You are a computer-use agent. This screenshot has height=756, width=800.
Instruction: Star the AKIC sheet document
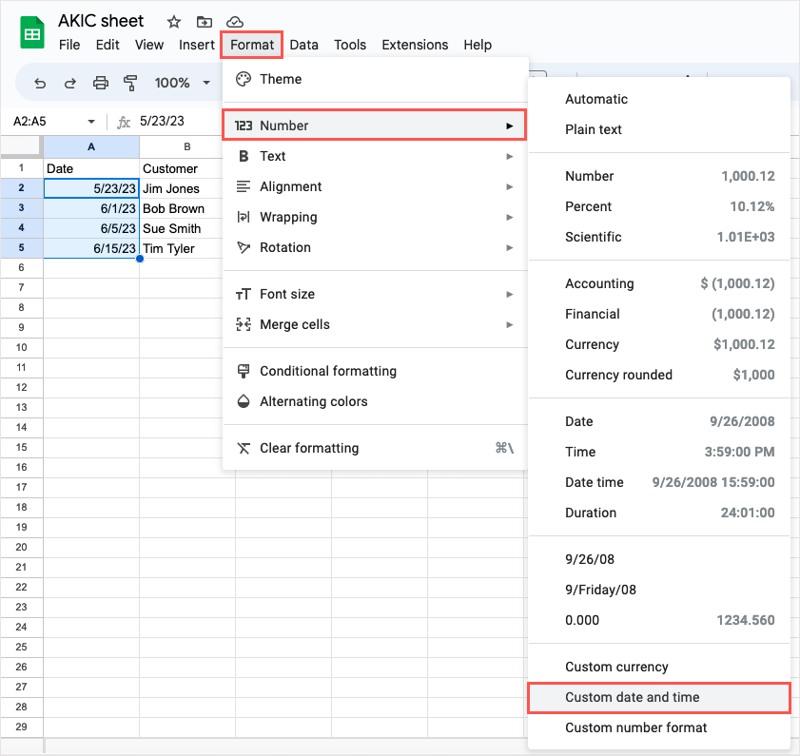click(174, 22)
